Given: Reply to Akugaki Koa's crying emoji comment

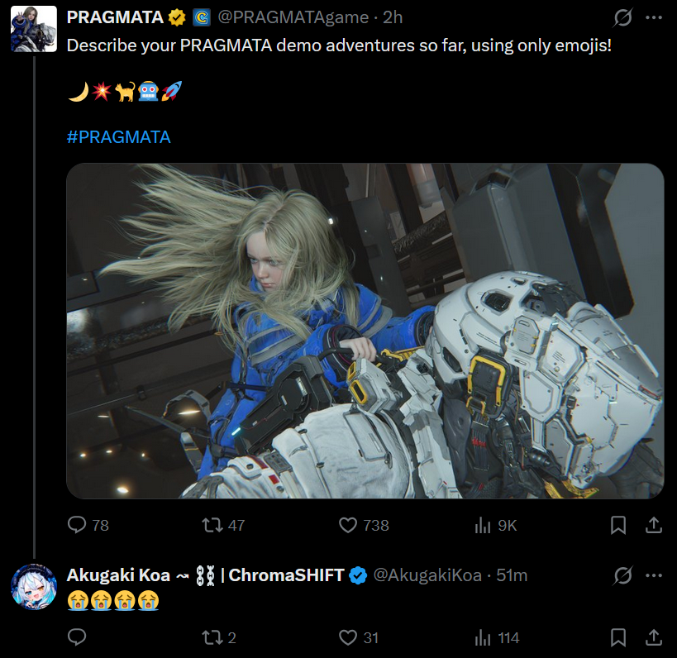Looking at the screenshot, I should tap(77, 637).
